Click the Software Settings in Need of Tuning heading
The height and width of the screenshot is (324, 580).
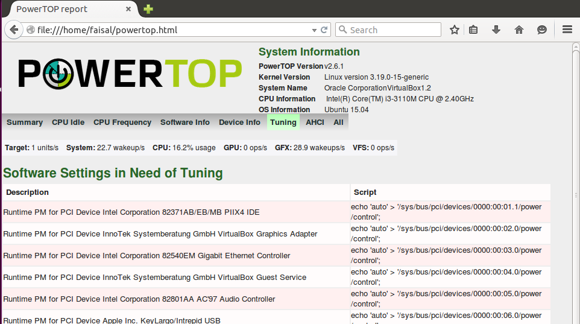[113, 173]
